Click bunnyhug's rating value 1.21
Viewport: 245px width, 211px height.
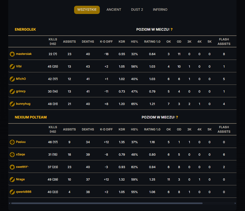[x=152, y=104]
